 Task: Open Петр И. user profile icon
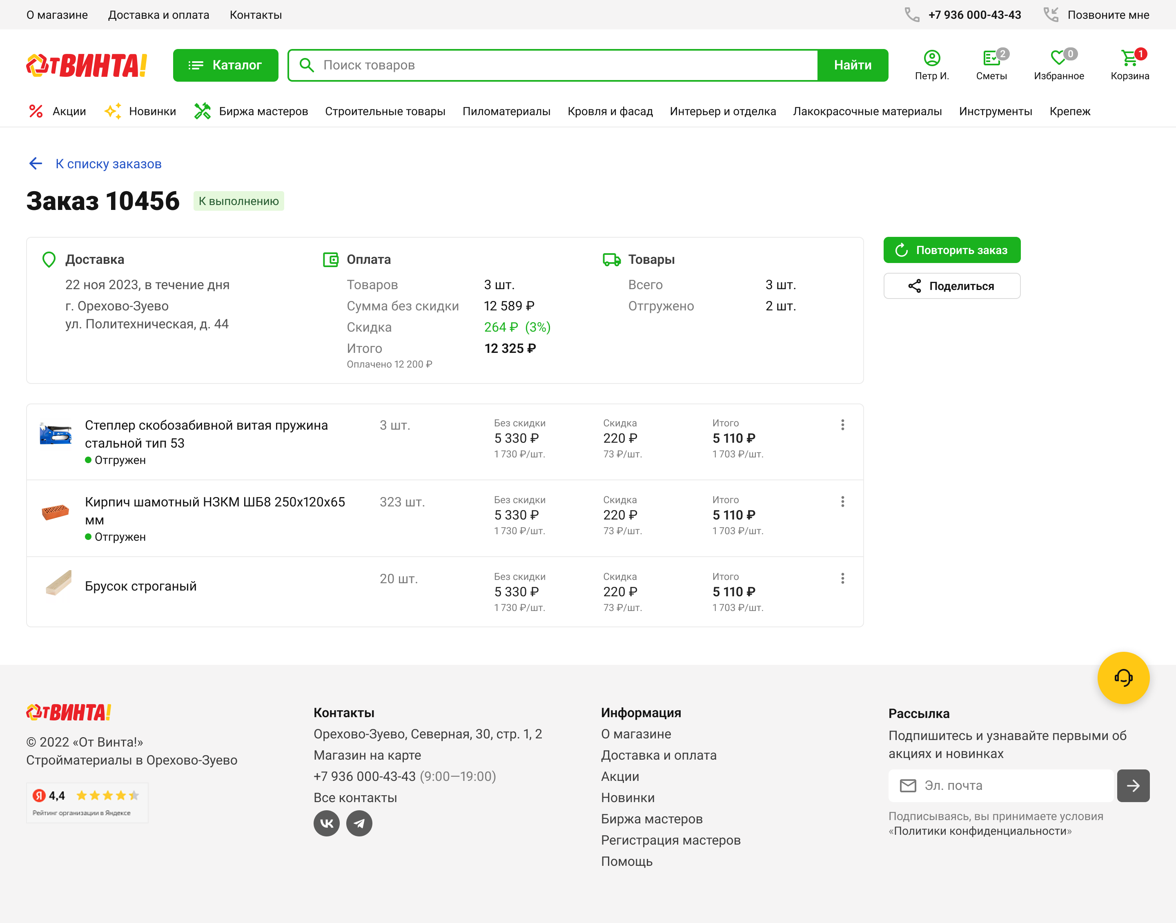click(931, 58)
